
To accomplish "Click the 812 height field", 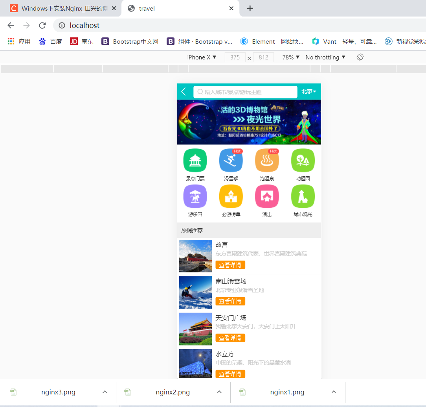I will coord(263,57).
